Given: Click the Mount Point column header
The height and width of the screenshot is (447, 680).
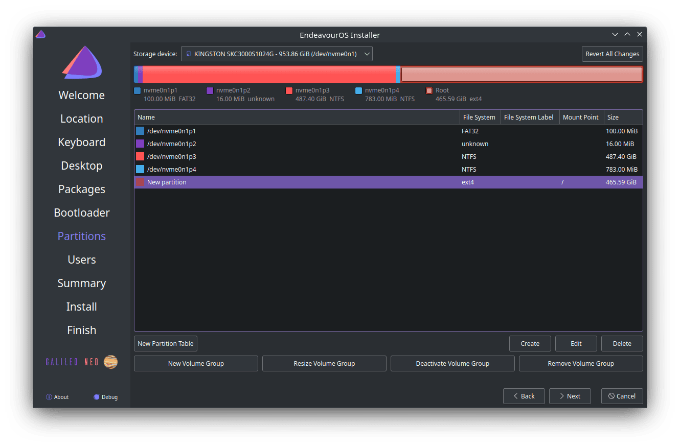Looking at the screenshot, I should click(x=581, y=117).
